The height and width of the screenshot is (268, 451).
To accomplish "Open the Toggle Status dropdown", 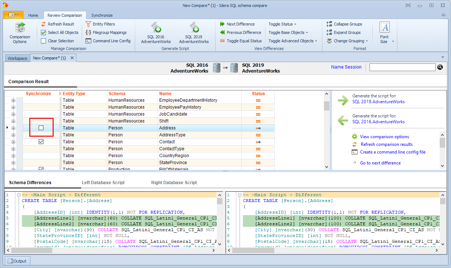I will pos(282,24).
